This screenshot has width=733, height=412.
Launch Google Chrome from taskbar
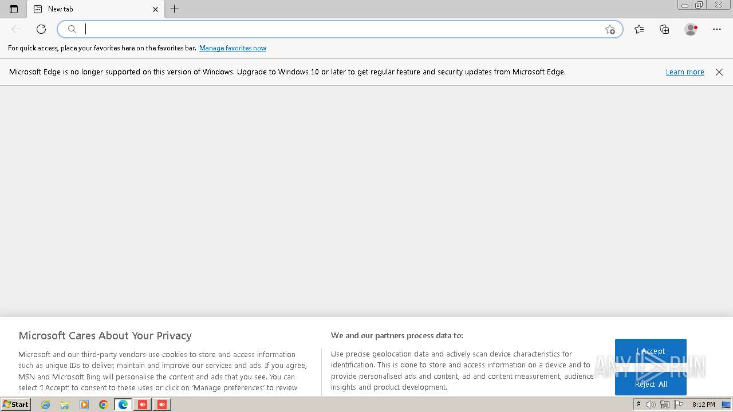[x=104, y=405]
